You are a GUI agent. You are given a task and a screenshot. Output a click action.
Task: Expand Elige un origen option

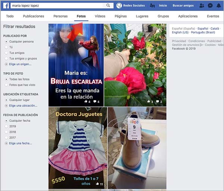point(20,64)
